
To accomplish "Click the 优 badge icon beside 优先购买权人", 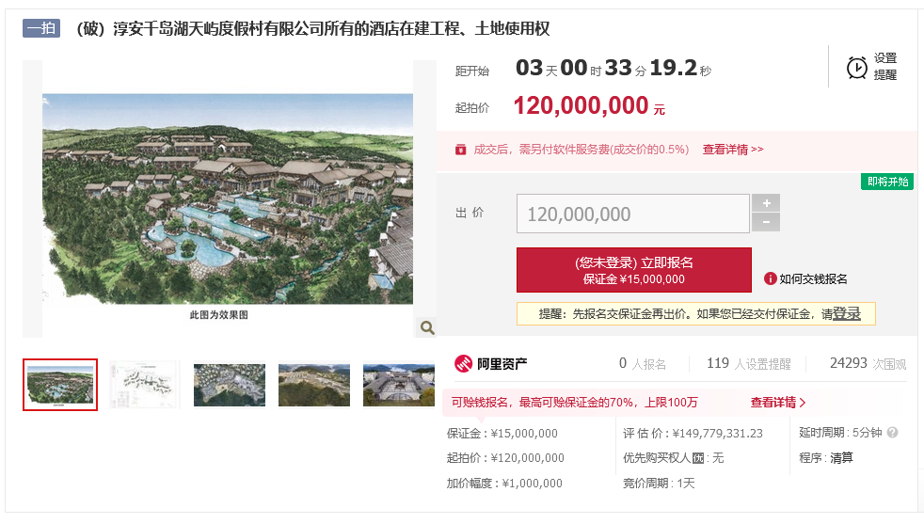I will click(698, 458).
